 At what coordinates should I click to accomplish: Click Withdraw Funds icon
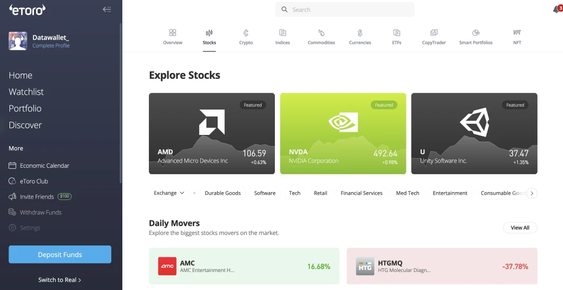(13, 212)
